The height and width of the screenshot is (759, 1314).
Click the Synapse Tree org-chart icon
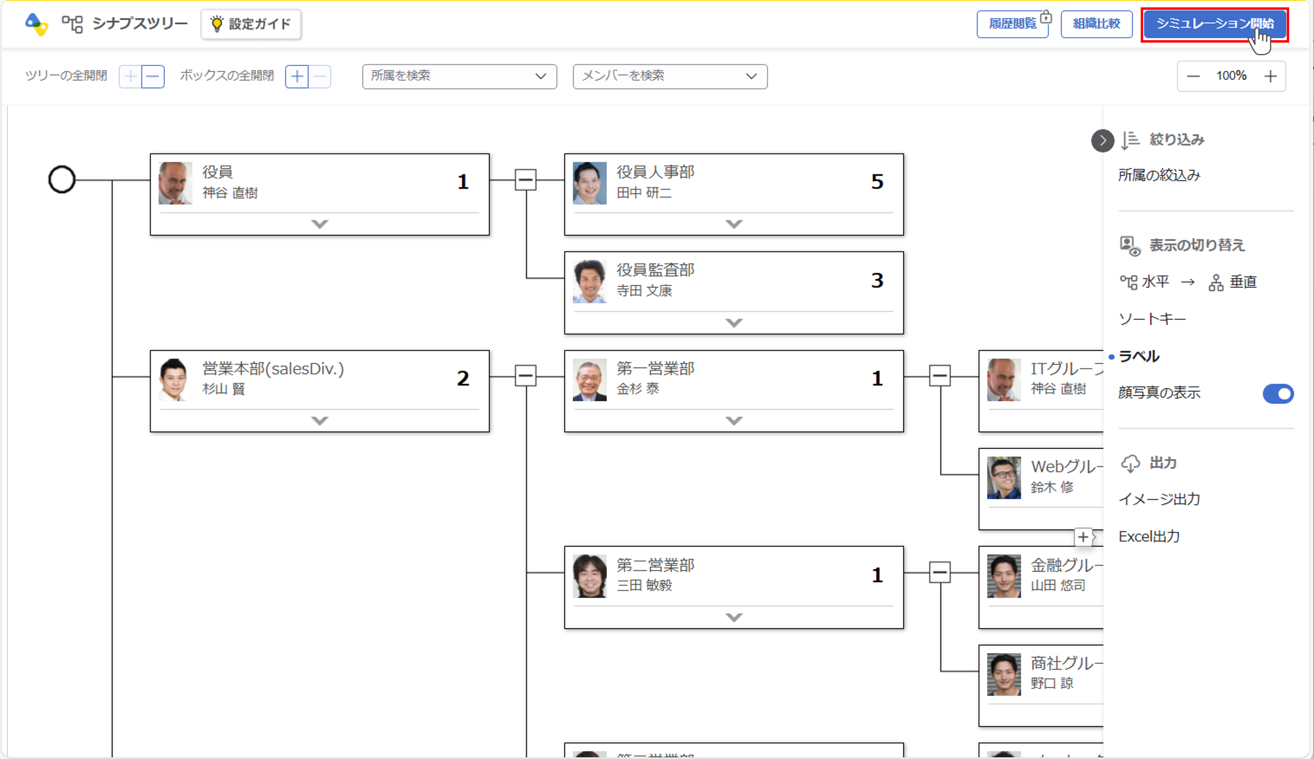coord(72,24)
